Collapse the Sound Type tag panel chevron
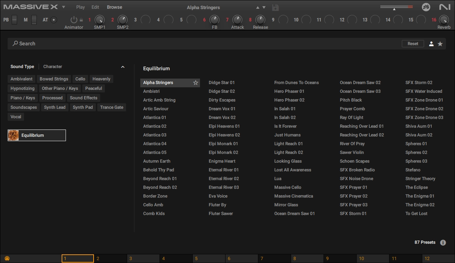This screenshot has height=263, width=455. [x=123, y=67]
